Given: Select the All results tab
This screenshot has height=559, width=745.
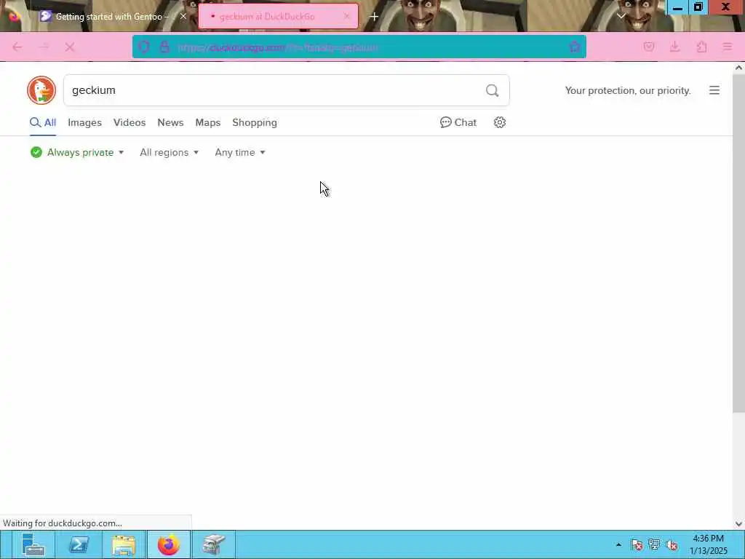Looking at the screenshot, I should click(x=43, y=122).
